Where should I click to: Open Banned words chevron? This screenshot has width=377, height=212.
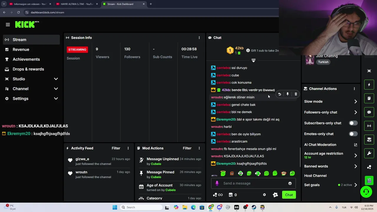pyautogui.click(x=355, y=166)
